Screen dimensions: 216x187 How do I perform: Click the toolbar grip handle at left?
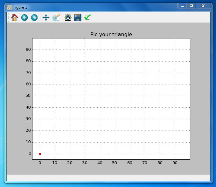pos(8,17)
